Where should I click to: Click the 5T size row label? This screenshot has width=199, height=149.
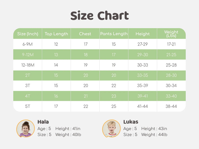click(x=28, y=106)
